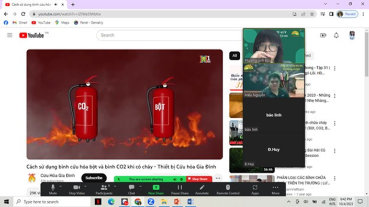The width and height of the screenshot is (369, 207).
Task: Subscribe to Cứu Hỏa Gia Đình channel
Action: 94,178
